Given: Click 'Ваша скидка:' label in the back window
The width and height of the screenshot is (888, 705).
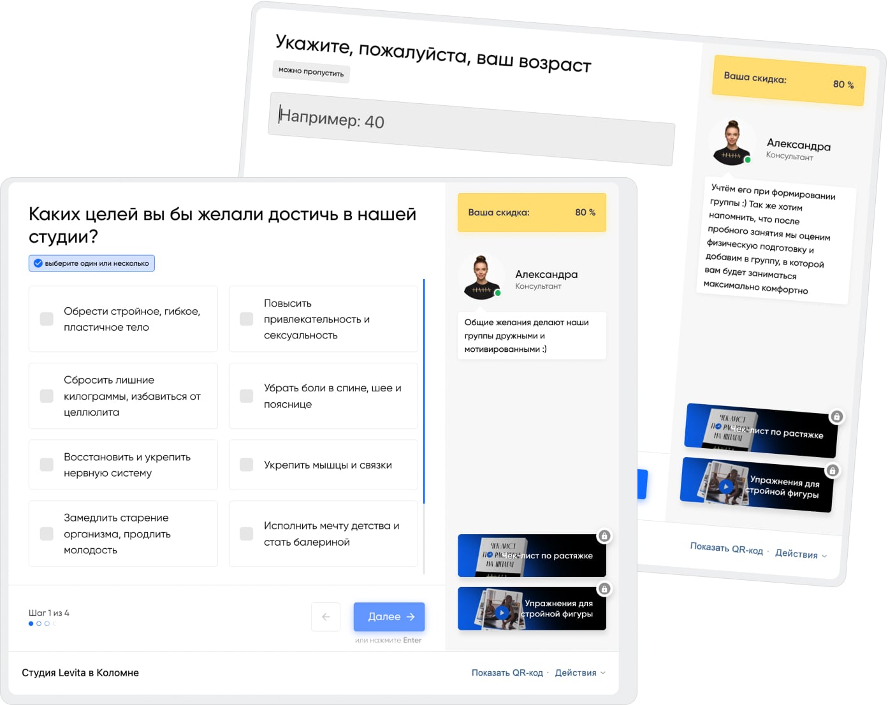Looking at the screenshot, I should point(755,78).
